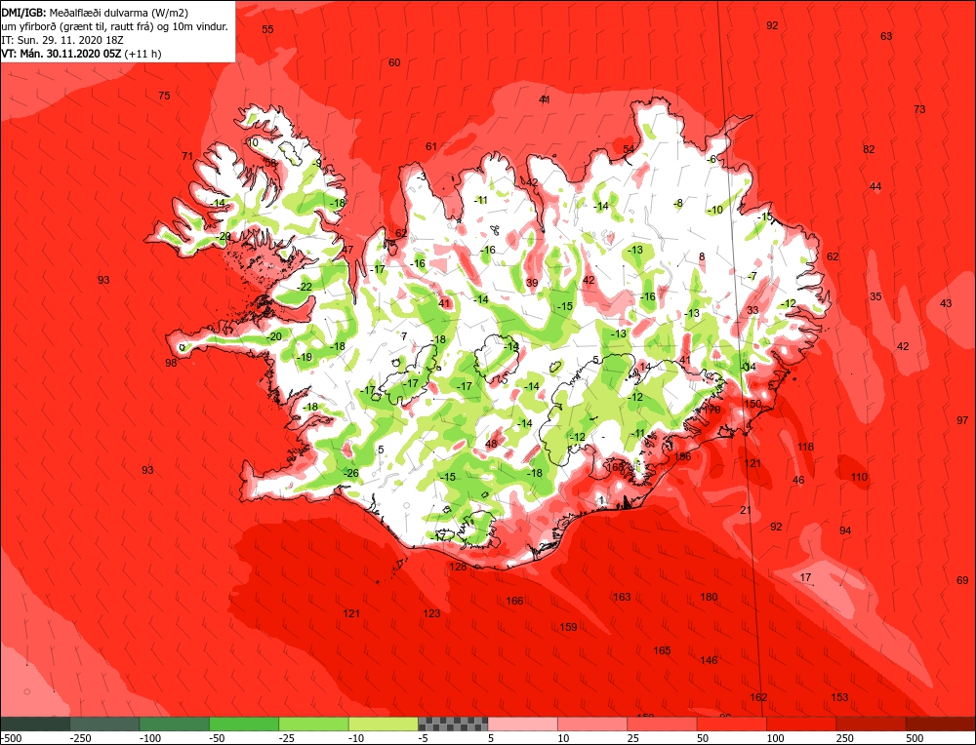Screen dimensions: 976x745
Task: Click the '-100' legend label
Action: pos(150,738)
